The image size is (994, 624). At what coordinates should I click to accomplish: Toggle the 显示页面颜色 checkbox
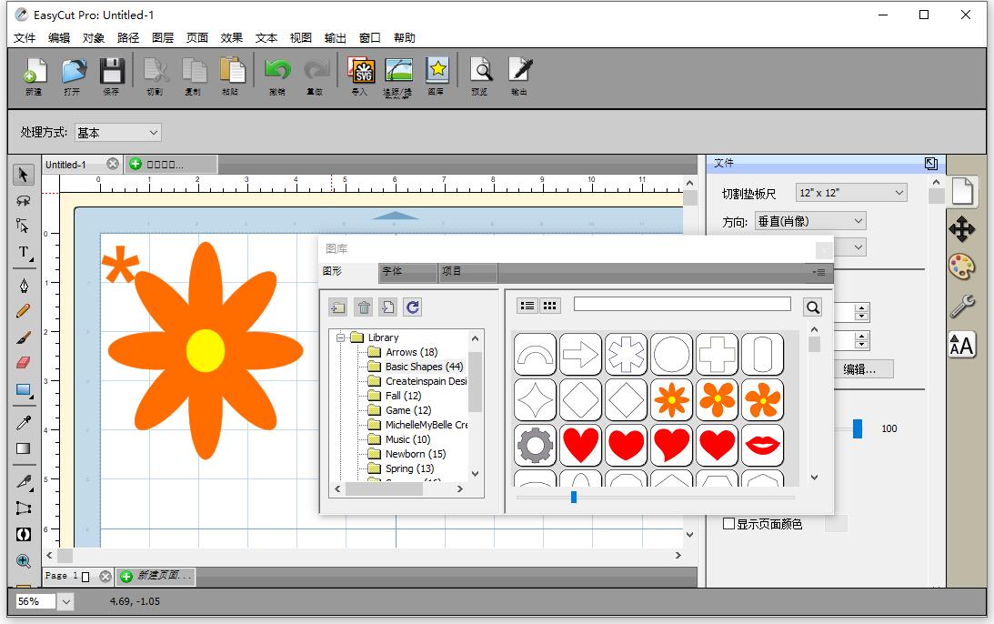click(729, 524)
